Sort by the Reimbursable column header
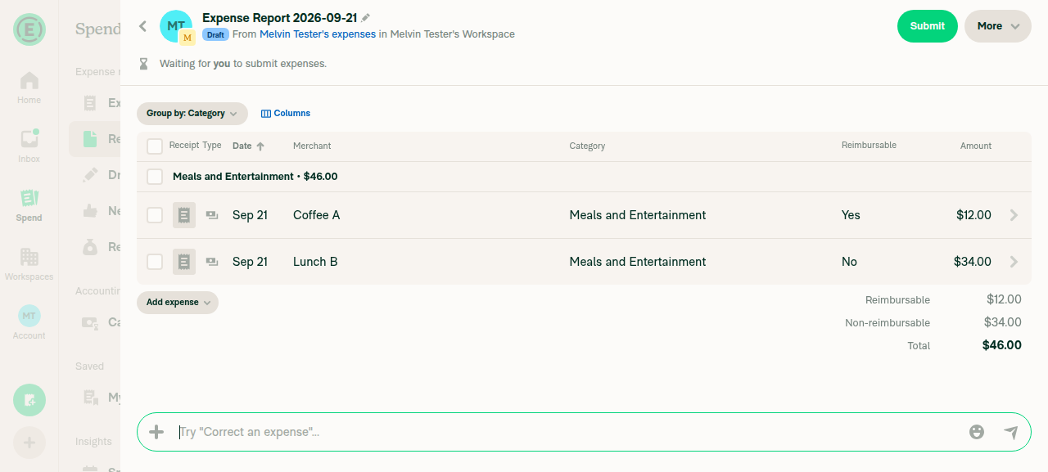The height and width of the screenshot is (472, 1048). (869, 145)
